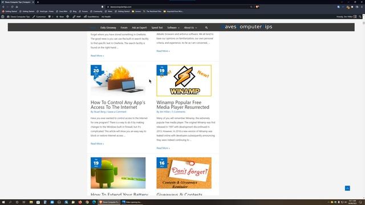365x205 pixels.
Task: Click Read More under the browsers excerpt
Action: point(163,51)
